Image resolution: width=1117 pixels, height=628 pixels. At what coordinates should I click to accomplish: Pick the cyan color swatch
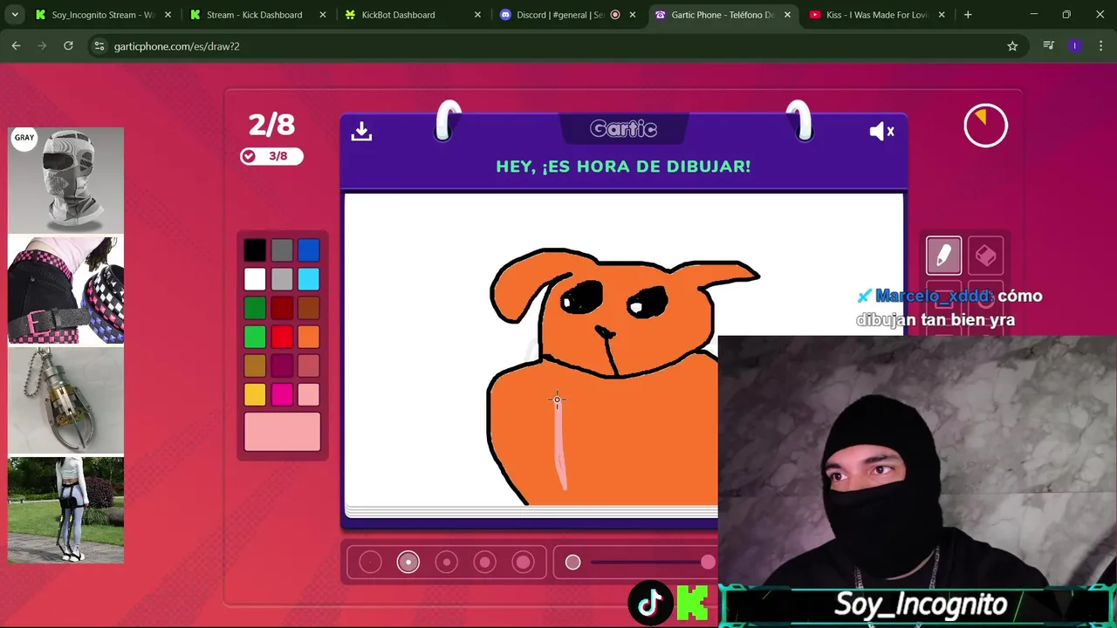click(309, 279)
